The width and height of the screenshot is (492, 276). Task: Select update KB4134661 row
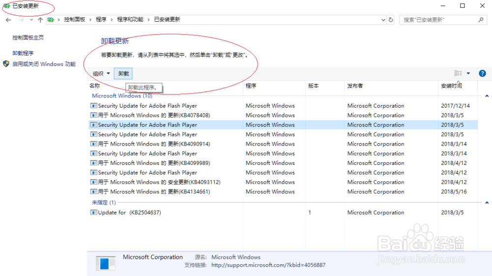[x=283, y=192]
